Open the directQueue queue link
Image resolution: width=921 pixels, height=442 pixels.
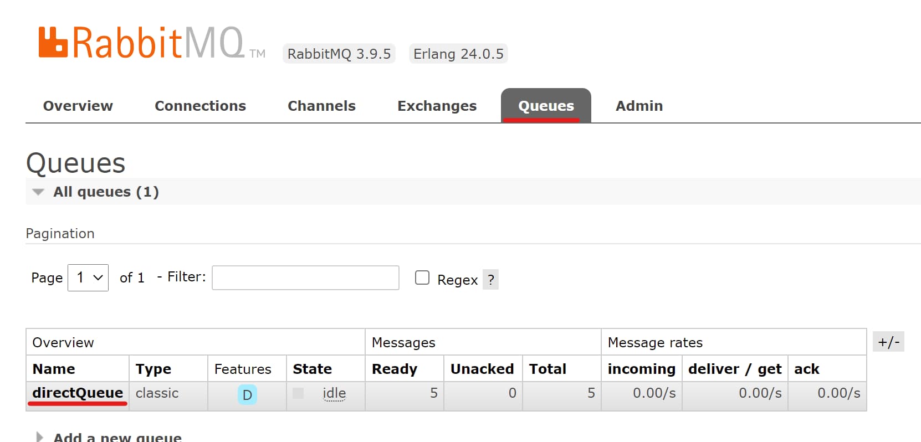78,393
